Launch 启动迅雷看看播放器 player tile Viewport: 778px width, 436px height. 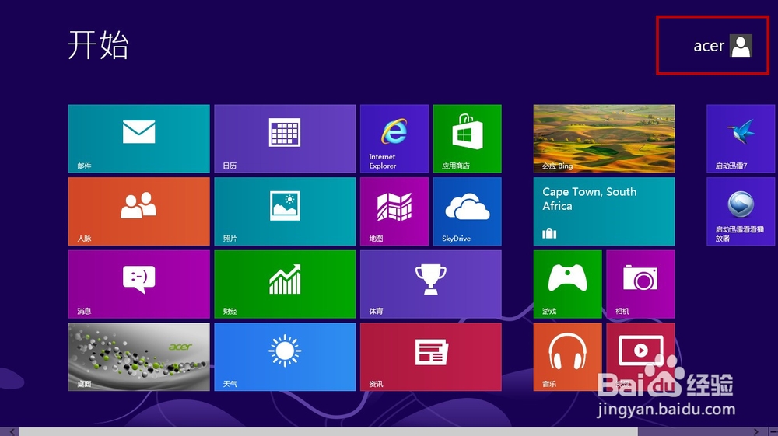click(x=741, y=211)
